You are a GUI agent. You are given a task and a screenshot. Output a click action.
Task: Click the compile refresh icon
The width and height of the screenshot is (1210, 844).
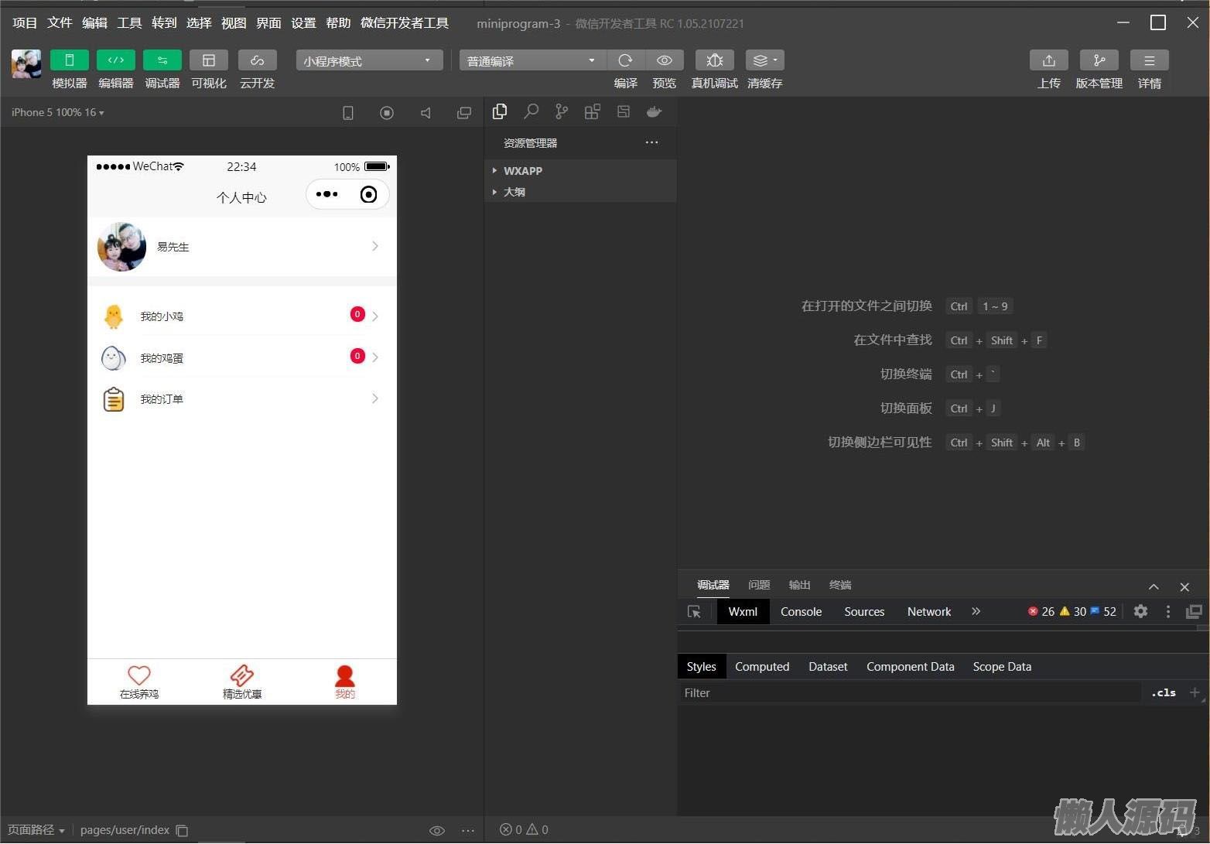click(625, 60)
